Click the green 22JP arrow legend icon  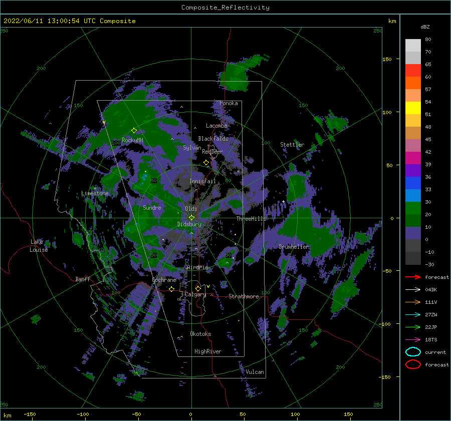(413, 327)
